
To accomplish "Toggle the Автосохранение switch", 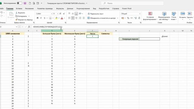I will pos(19,3).
